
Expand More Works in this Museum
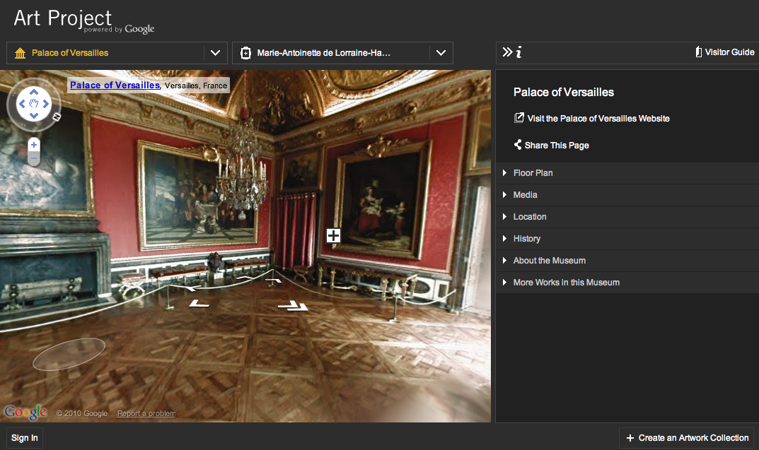click(x=566, y=283)
